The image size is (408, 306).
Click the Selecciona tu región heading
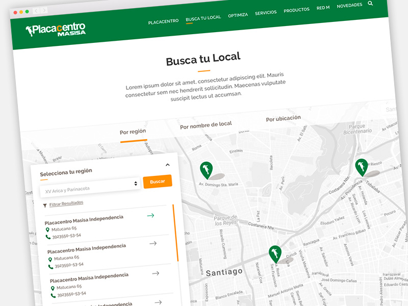[66, 172]
